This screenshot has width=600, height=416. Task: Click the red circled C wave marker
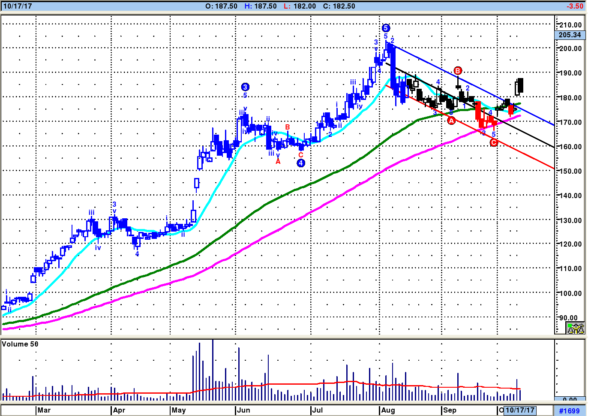coord(494,142)
